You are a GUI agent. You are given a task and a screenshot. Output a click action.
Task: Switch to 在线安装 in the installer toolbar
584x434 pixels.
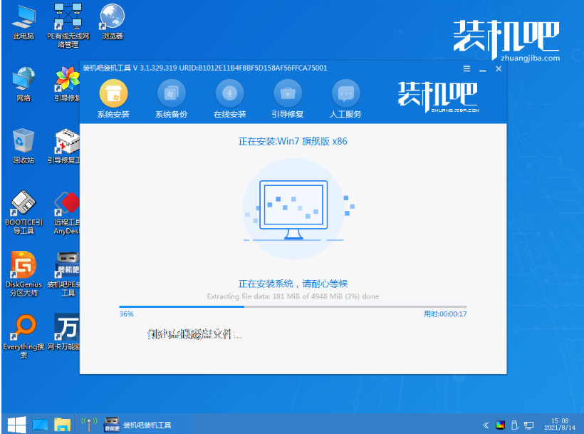pyautogui.click(x=229, y=98)
